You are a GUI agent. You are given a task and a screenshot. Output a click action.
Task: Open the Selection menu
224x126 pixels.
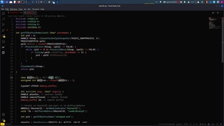(x=14, y=9)
